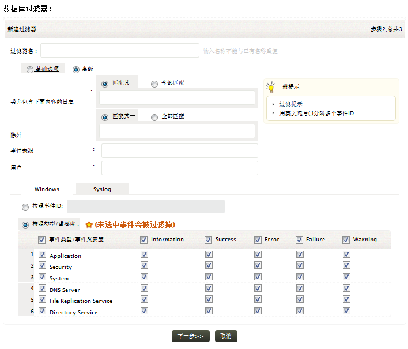The image size is (408, 349).
Task: Click the 过滤器名 input field
Action: point(119,51)
